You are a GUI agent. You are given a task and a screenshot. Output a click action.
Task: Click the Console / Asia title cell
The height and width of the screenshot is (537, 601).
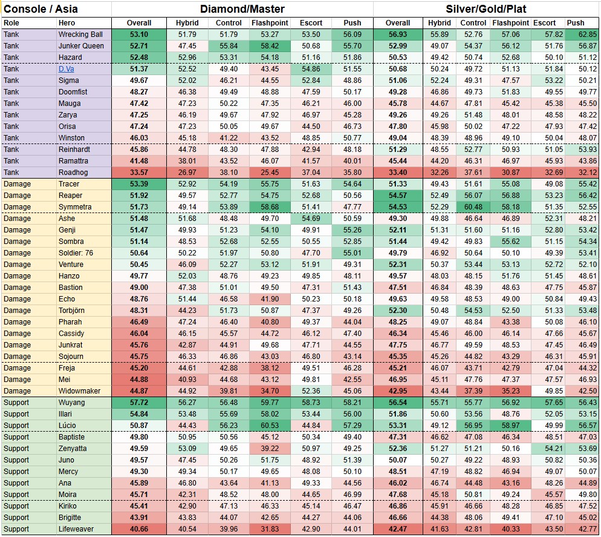41,9
